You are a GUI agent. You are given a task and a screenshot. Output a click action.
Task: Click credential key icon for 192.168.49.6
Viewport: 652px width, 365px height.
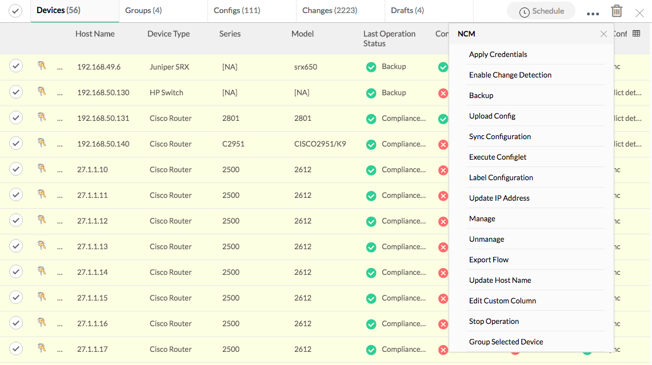(42, 66)
